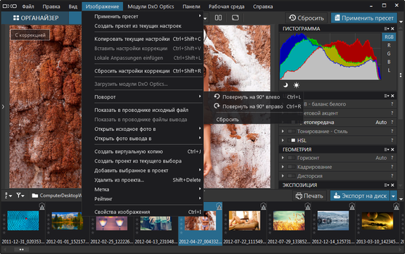
Task: Expand the Тонирование - Стиль section
Action: pos(283,132)
